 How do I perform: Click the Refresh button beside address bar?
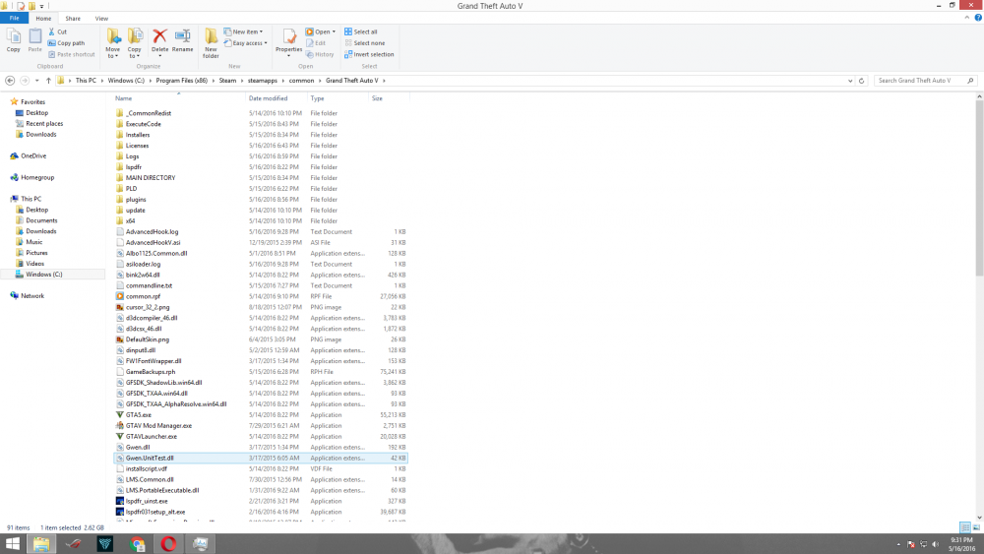[861, 81]
